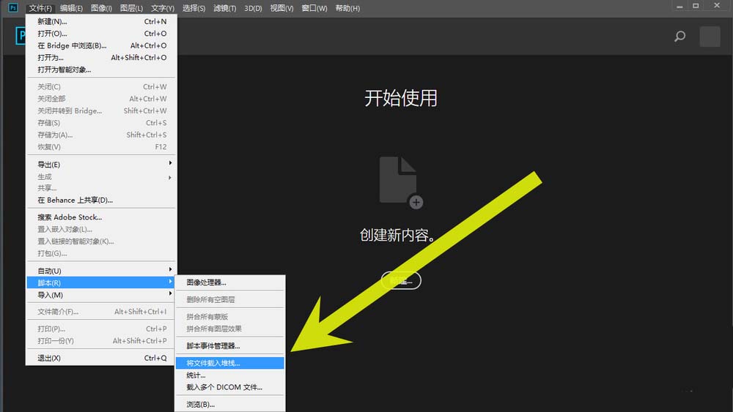This screenshot has width=733, height=412.
Task: Select 删除所有空图层 script
Action: coord(229,299)
